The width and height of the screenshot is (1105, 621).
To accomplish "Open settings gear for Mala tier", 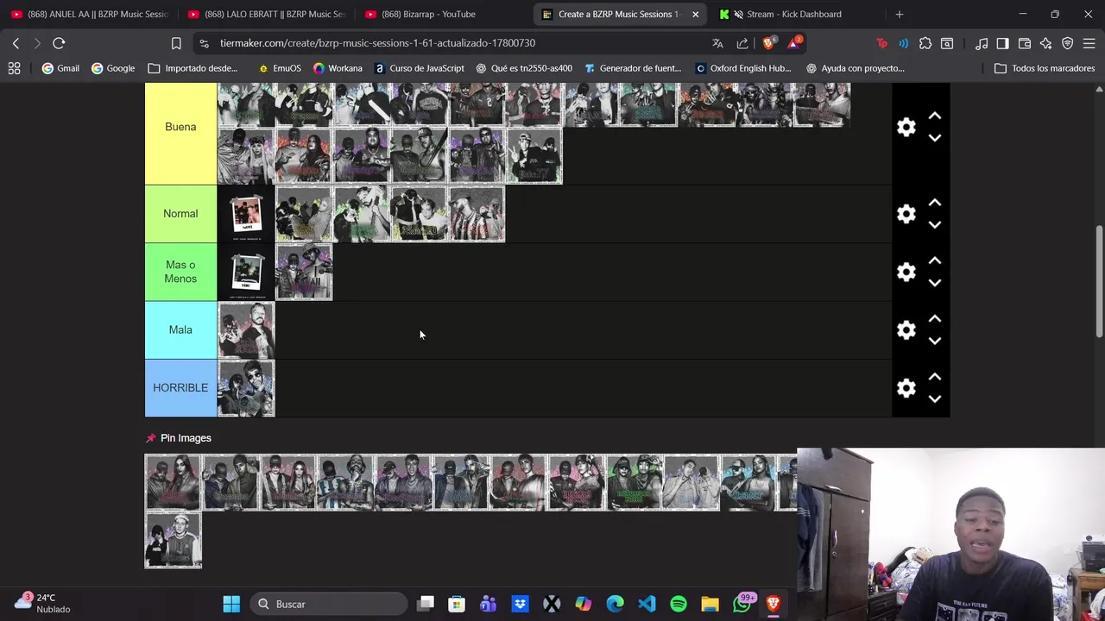I will click(x=906, y=329).
